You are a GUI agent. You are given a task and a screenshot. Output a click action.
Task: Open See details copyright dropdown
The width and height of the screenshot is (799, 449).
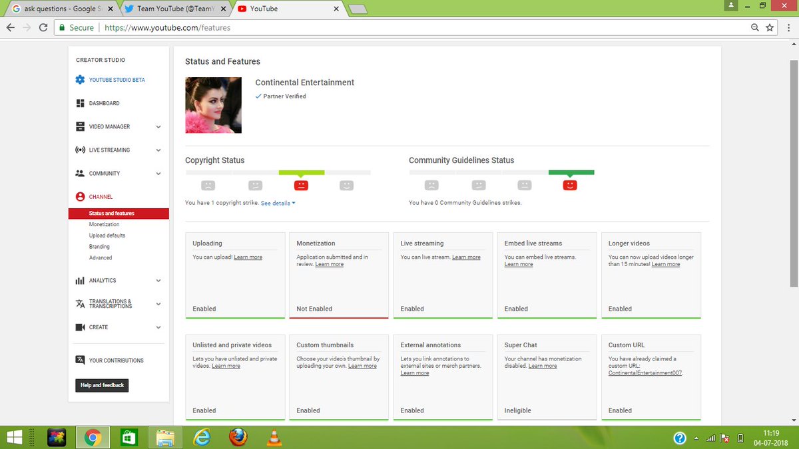278,203
